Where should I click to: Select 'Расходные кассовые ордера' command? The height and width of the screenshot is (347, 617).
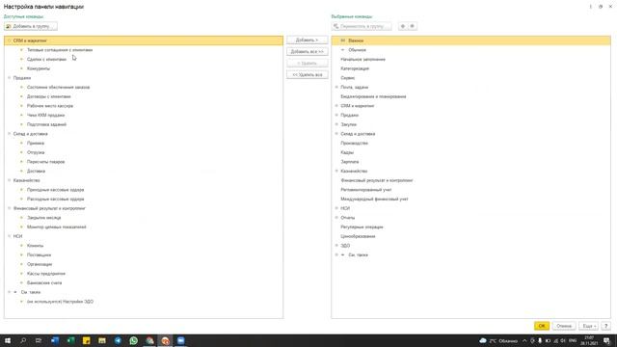[56, 200]
